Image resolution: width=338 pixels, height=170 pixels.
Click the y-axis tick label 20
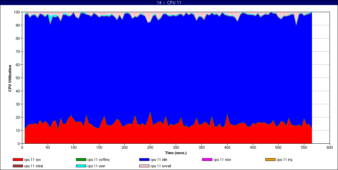pos(18,117)
